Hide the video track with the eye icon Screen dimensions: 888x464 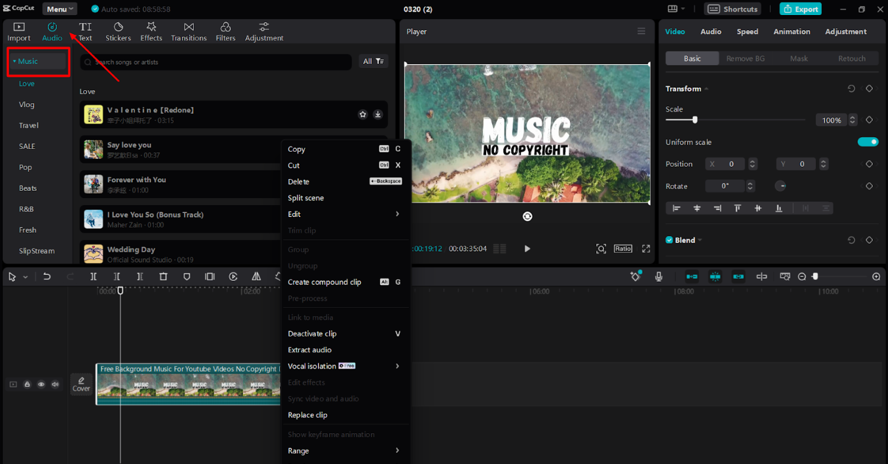[x=41, y=384]
